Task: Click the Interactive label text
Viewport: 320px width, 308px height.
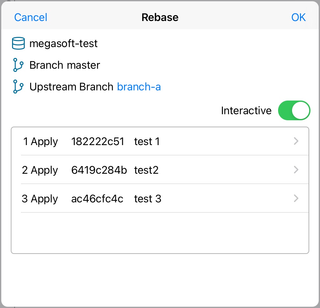Action: pos(246,110)
